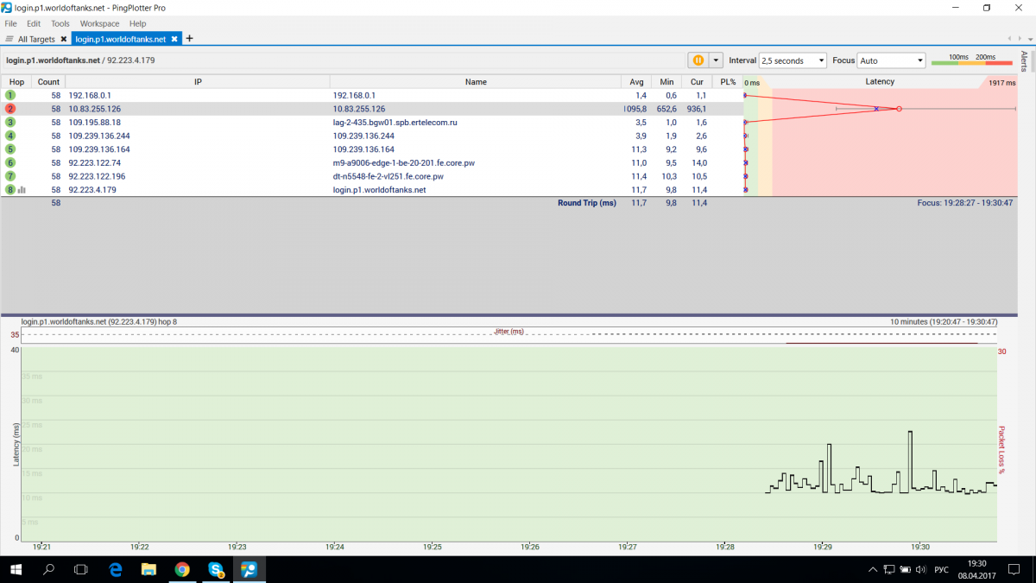This screenshot has width=1036, height=583.
Task: Open Skype from the taskbar
Action: (x=215, y=569)
